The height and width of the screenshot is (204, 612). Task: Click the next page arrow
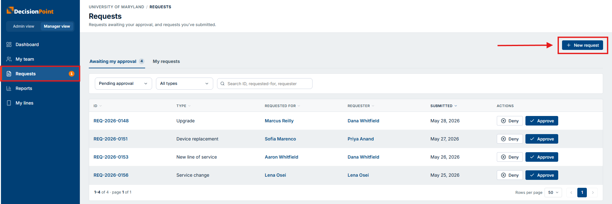[x=593, y=193]
